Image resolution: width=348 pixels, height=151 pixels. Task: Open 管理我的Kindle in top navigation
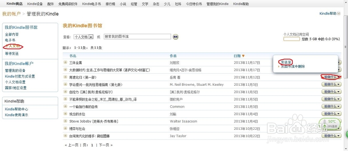217,4
